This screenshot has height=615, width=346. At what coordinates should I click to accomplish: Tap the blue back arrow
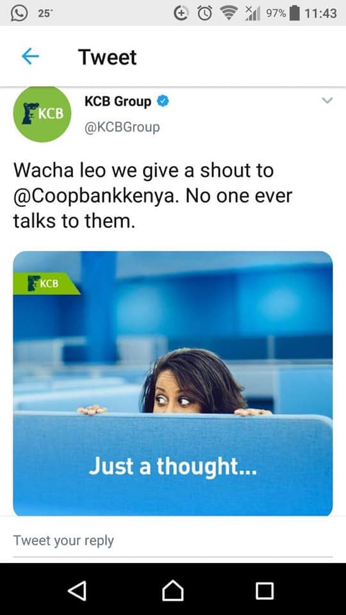pos(30,57)
